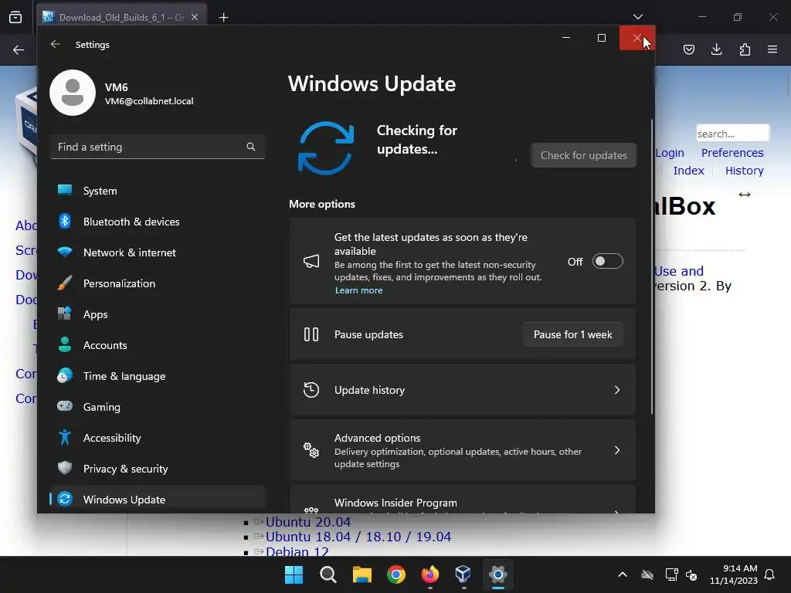Click the Preferences link on webpage
791x593 pixels.
(x=732, y=152)
